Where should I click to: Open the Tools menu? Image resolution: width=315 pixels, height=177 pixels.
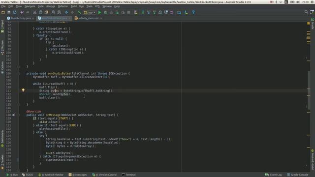click(x=90, y=6)
